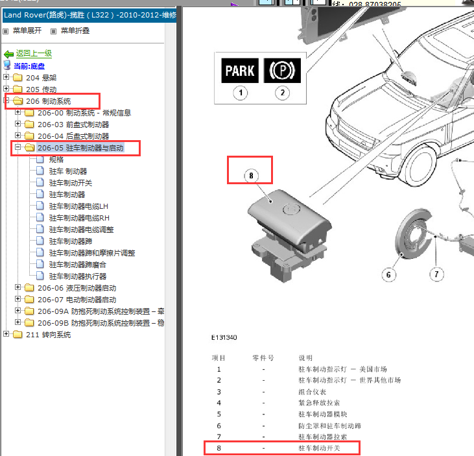Click the document icon beside 驻车制动器执行器
474x456 pixels.
pos(40,276)
